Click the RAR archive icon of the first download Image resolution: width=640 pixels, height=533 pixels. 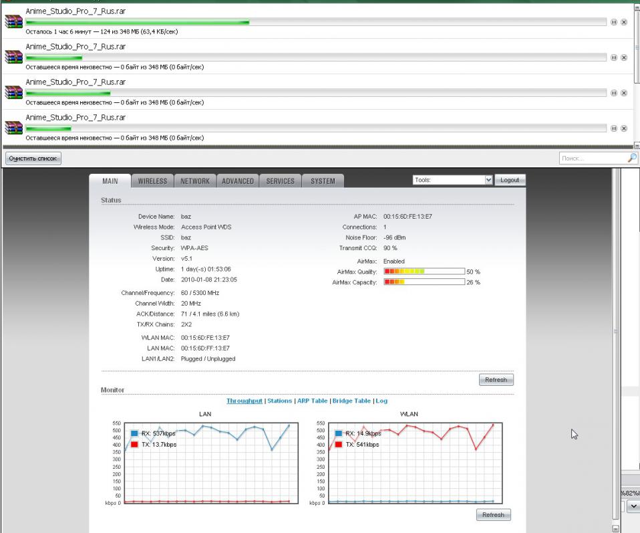coord(13,22)
